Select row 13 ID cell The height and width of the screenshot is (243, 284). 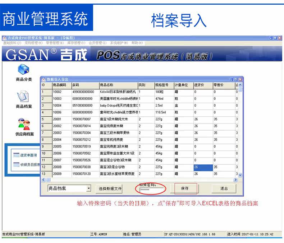tap(47, 174)
